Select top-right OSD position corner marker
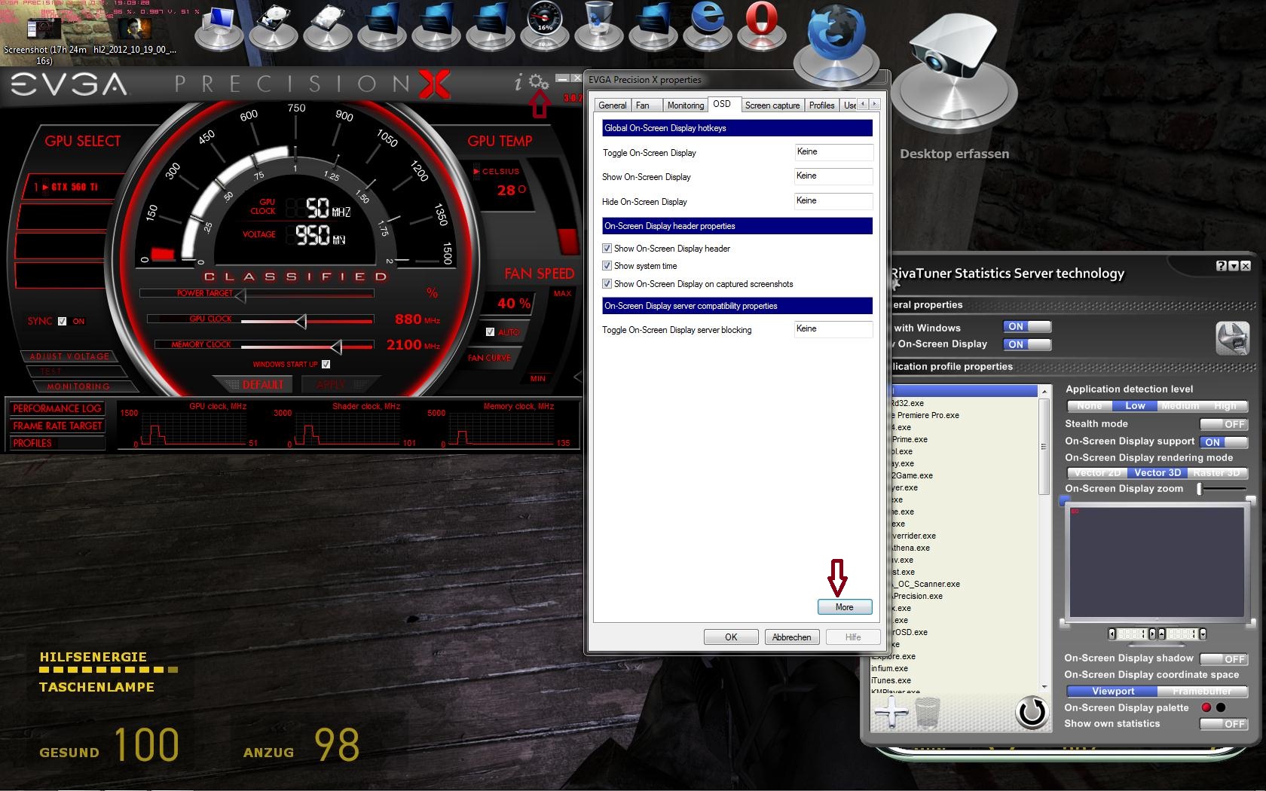 click(x=1251, y=500)
